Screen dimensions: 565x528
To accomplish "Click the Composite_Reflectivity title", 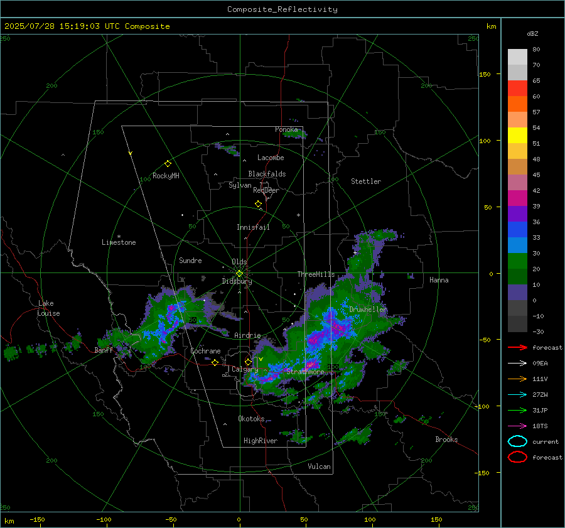I will coord(282,9).
